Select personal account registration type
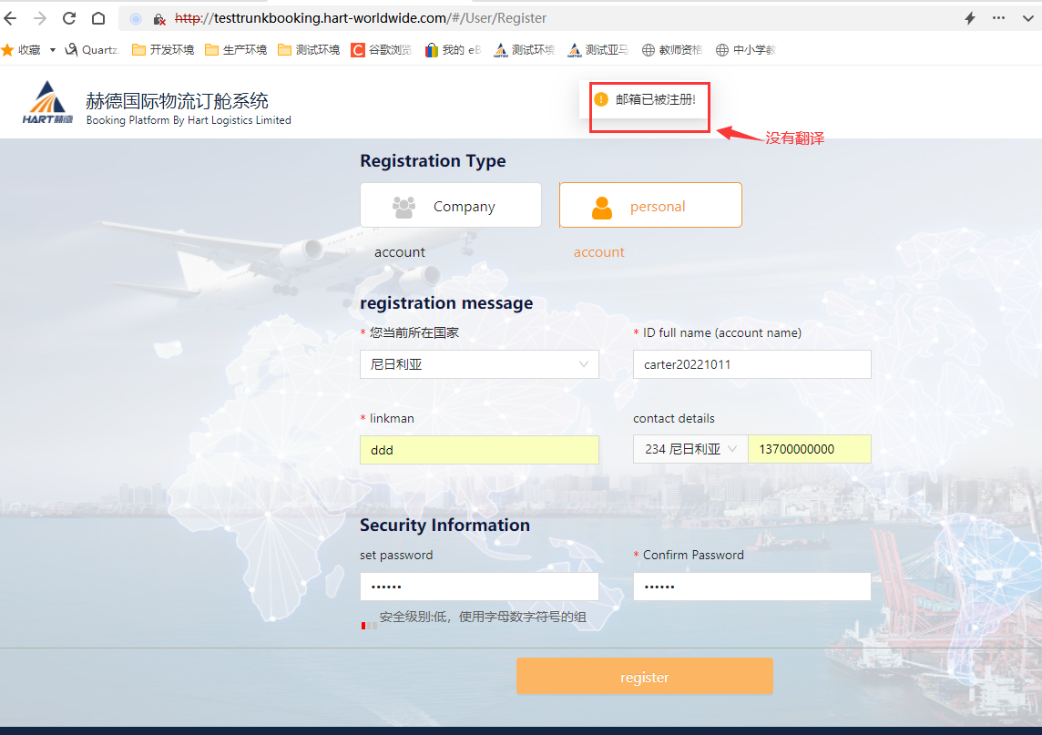This screenshot has width=1042, height=735. point(650,206)
